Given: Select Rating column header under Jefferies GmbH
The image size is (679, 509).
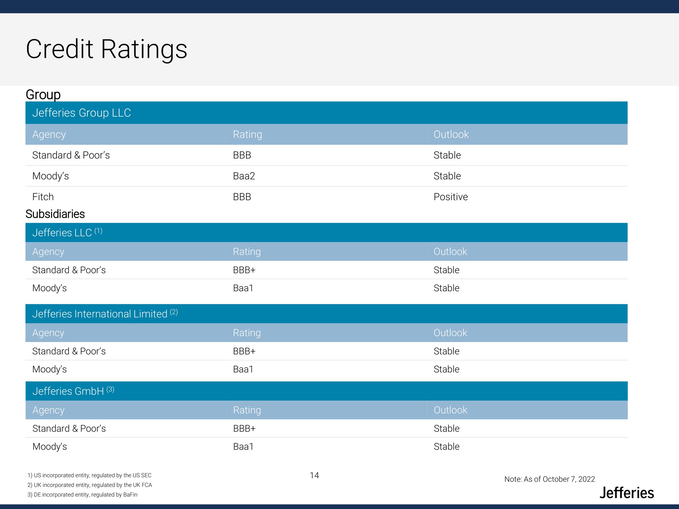Looking at the screenshot, I should pos(247,410).
